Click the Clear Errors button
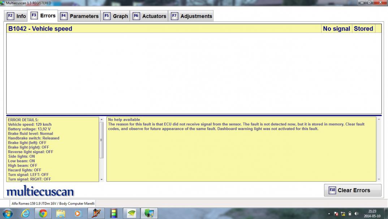Screen dimensions: 388x219 click(x=353, y=190)
